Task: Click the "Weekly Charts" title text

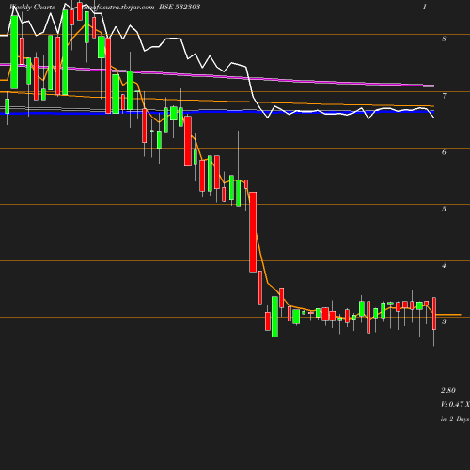Action: (32, 7)
